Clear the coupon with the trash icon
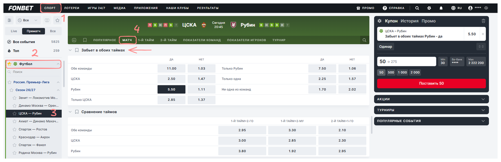501x162 pixels. coord(483,21)
